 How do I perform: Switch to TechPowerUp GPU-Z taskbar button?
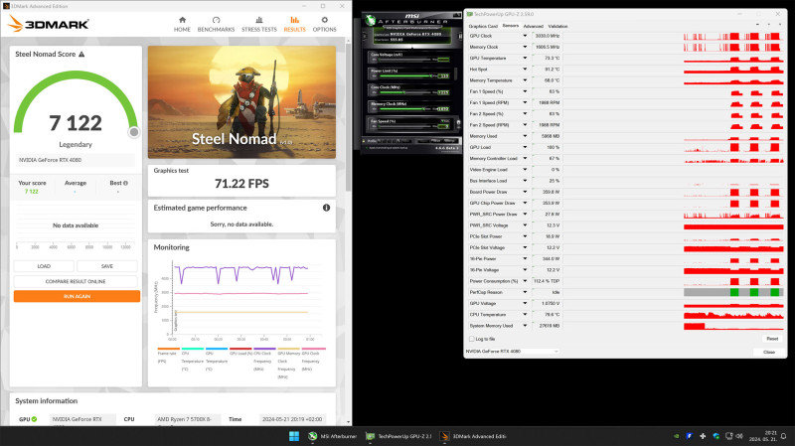point(399,436)
